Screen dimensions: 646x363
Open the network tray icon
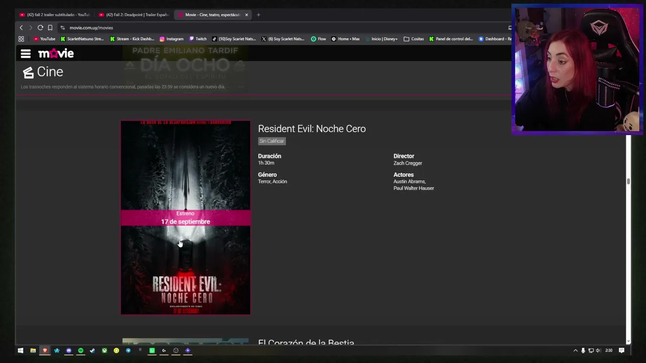591,350
